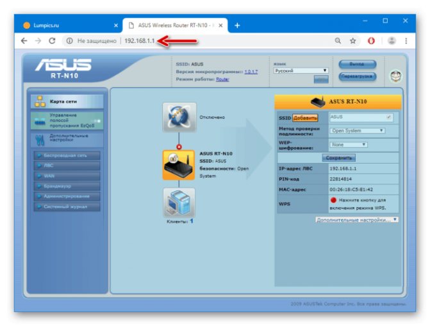The height and width of the screenshot is (326, 430).
Task: Open WEP encryption dropdown 'None'
Action: click(x=349, y=144)
